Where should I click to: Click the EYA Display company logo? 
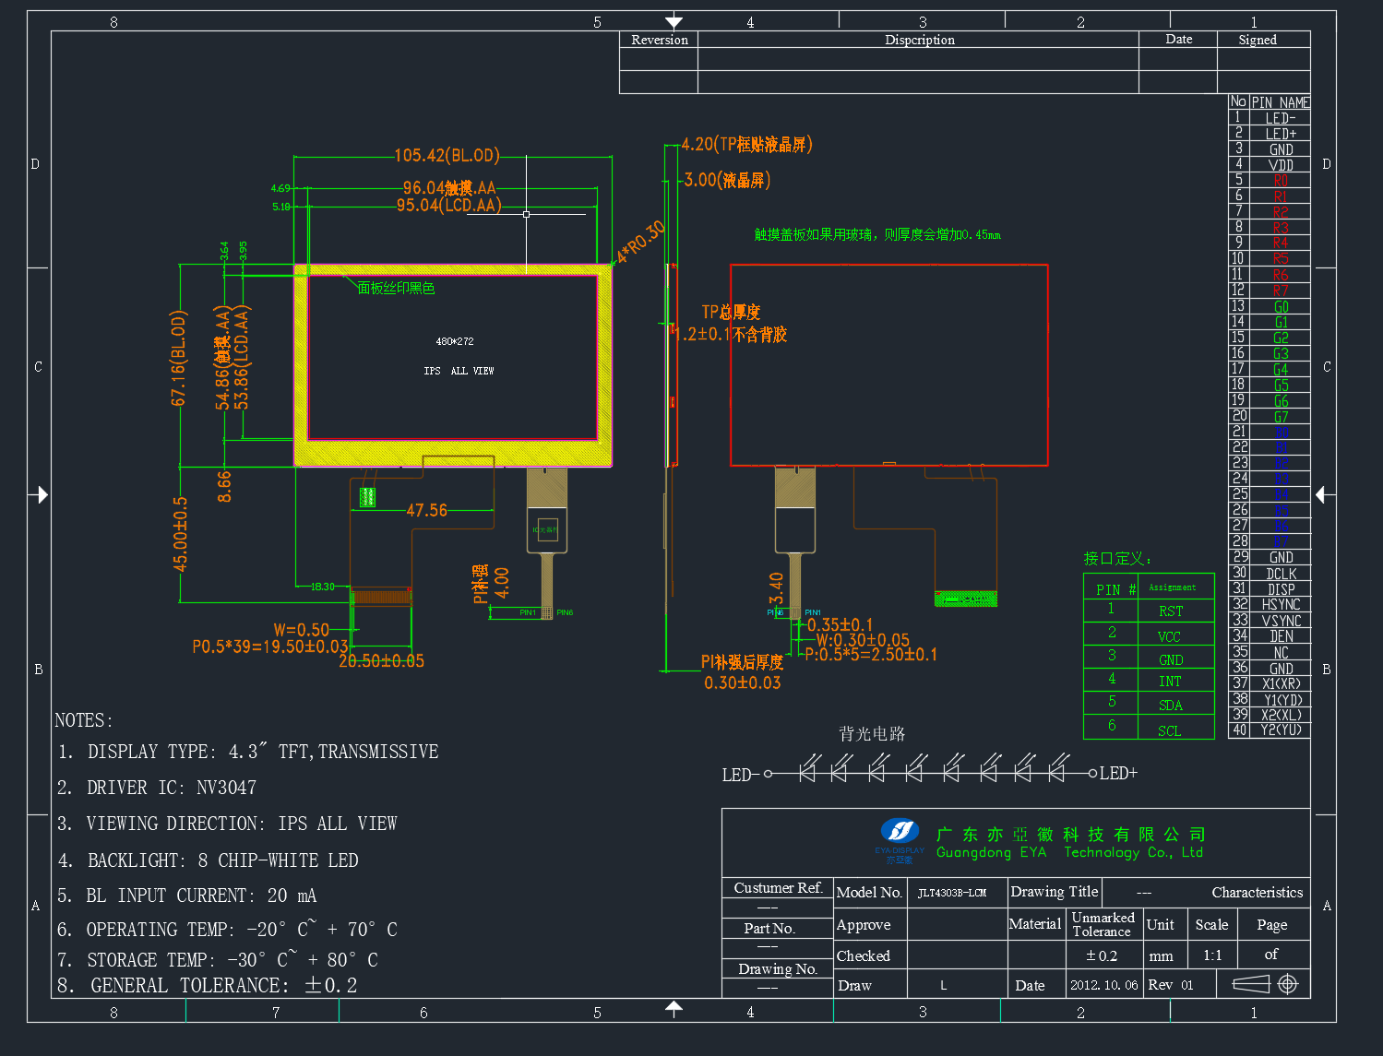[x=900, y=840]
